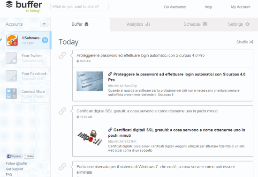The height and width of the screenshot is (177, 258).
Task: Click the Today heading
Action: (x=68, y=42)
